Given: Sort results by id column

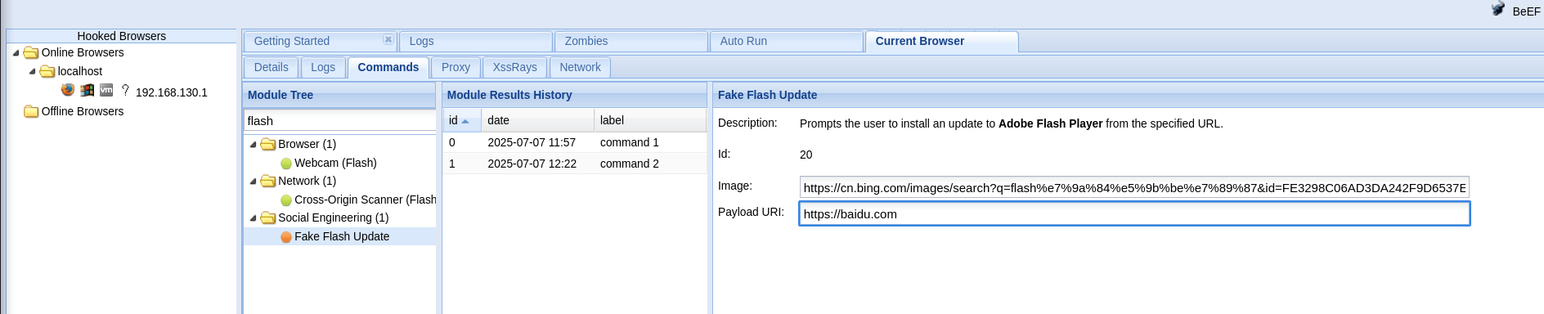Looking at the screenshot, I should pos(462,120).
